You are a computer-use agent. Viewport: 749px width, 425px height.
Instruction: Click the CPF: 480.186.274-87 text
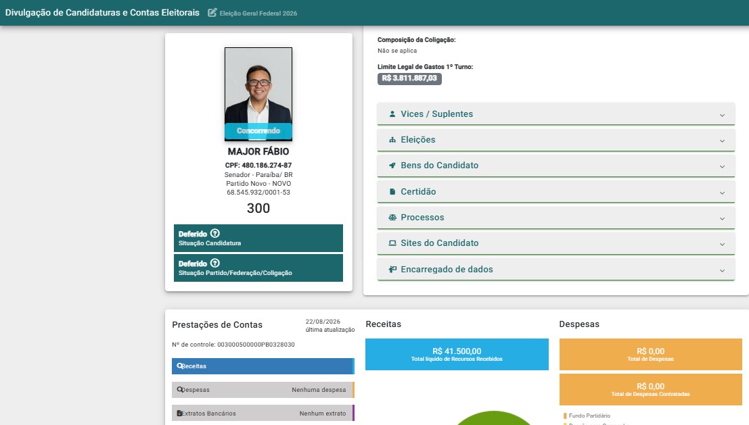coord(258,166)
